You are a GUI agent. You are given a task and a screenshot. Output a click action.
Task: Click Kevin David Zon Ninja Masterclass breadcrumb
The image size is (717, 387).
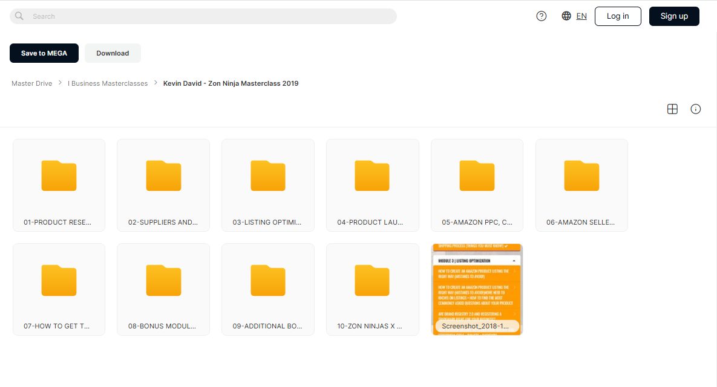click(x=231, y=83)
